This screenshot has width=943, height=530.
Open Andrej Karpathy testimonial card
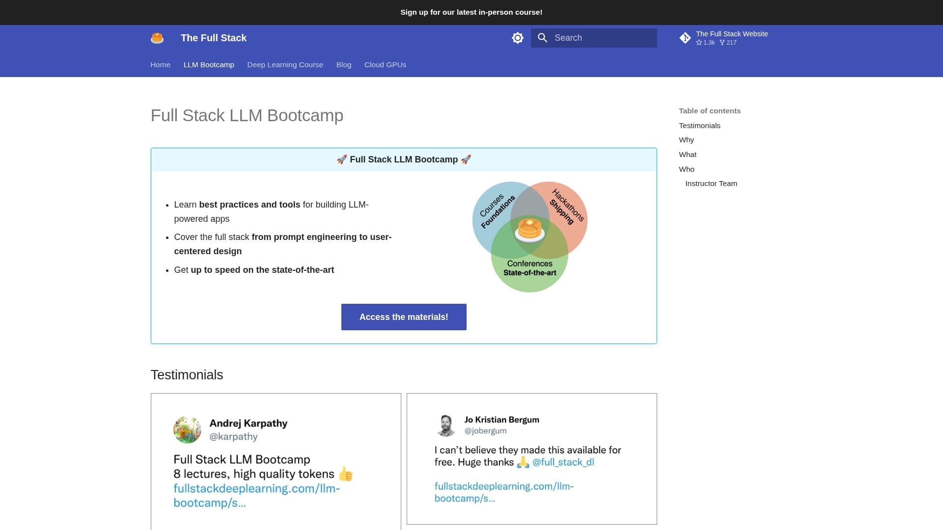pyautogui.click(x=276, y=461)
